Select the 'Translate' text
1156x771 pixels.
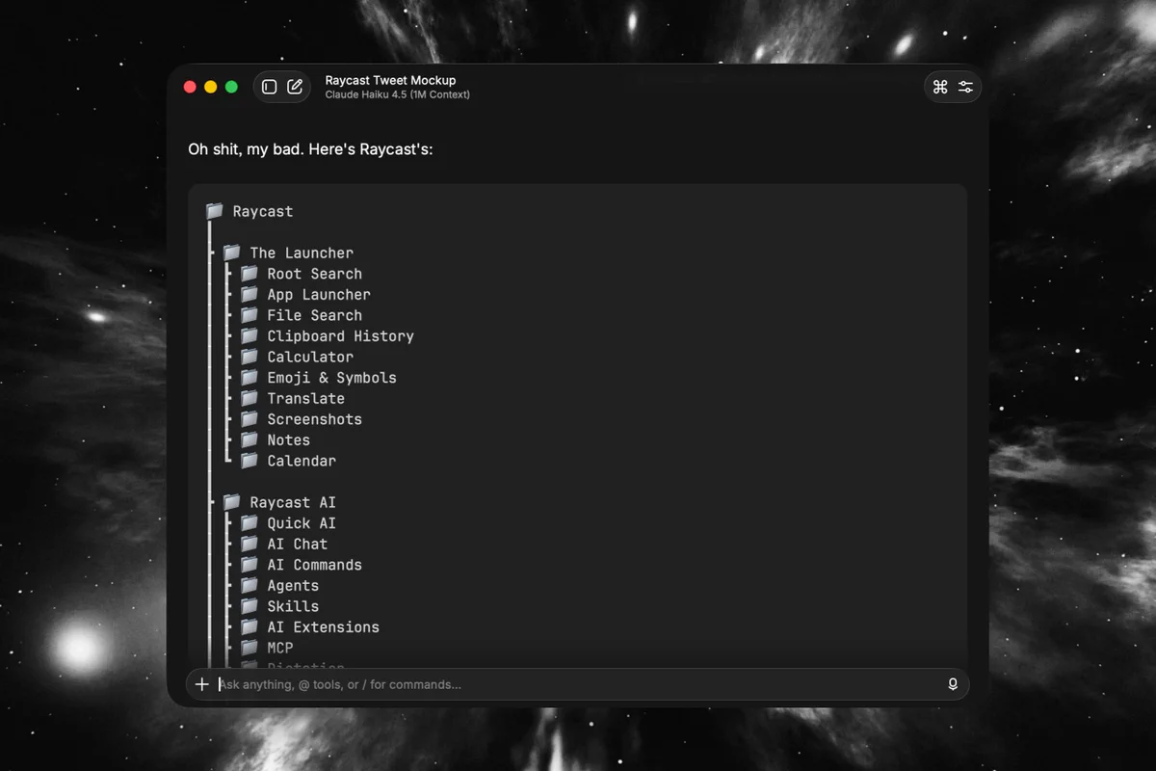(306, 398)
